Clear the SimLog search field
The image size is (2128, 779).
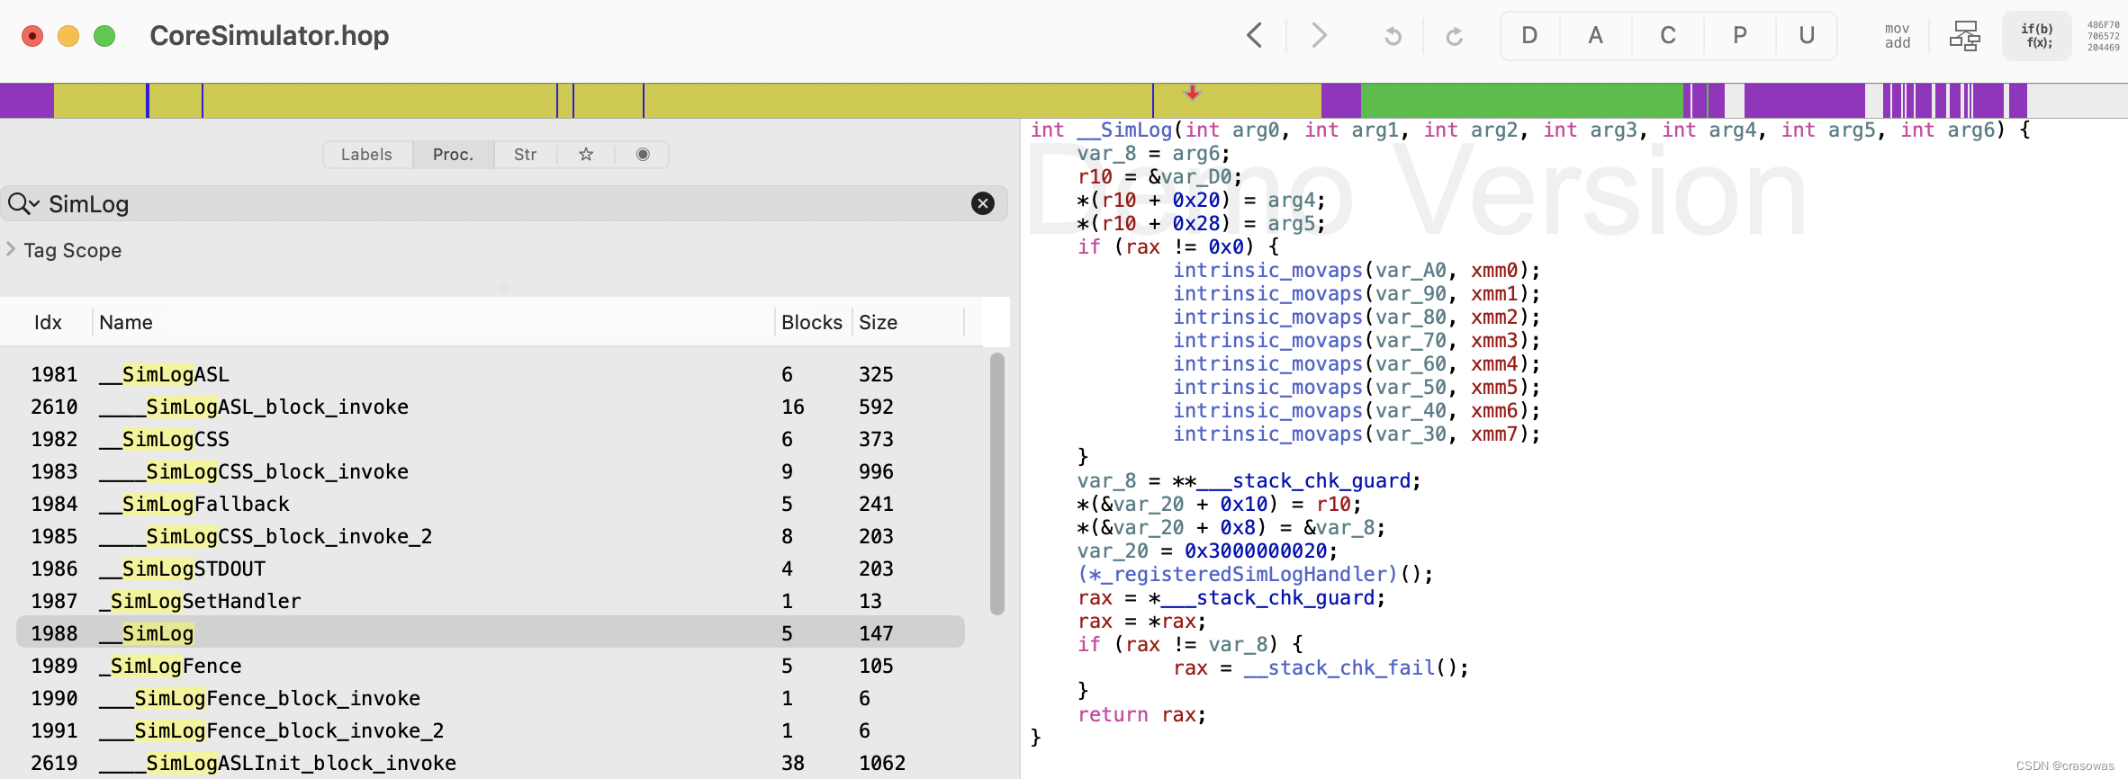click(983, 204)
